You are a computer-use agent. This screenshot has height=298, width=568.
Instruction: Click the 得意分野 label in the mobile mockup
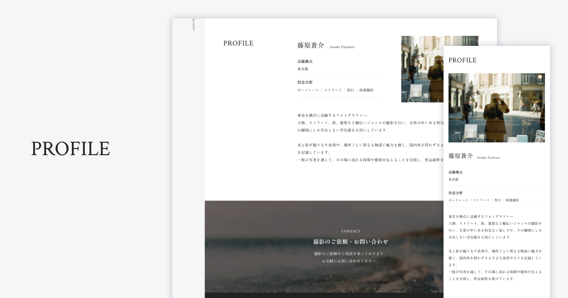click(456, 193)
